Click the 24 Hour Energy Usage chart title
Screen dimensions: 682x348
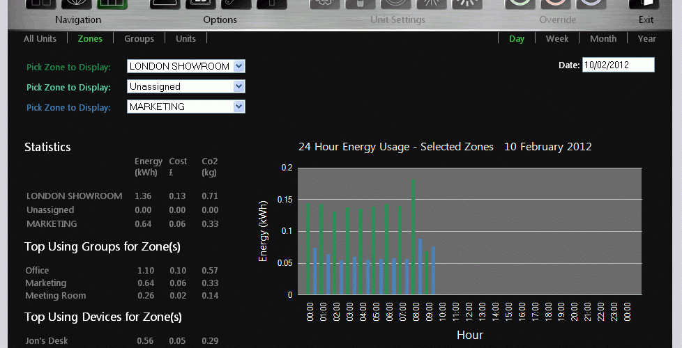click(445, 147)
